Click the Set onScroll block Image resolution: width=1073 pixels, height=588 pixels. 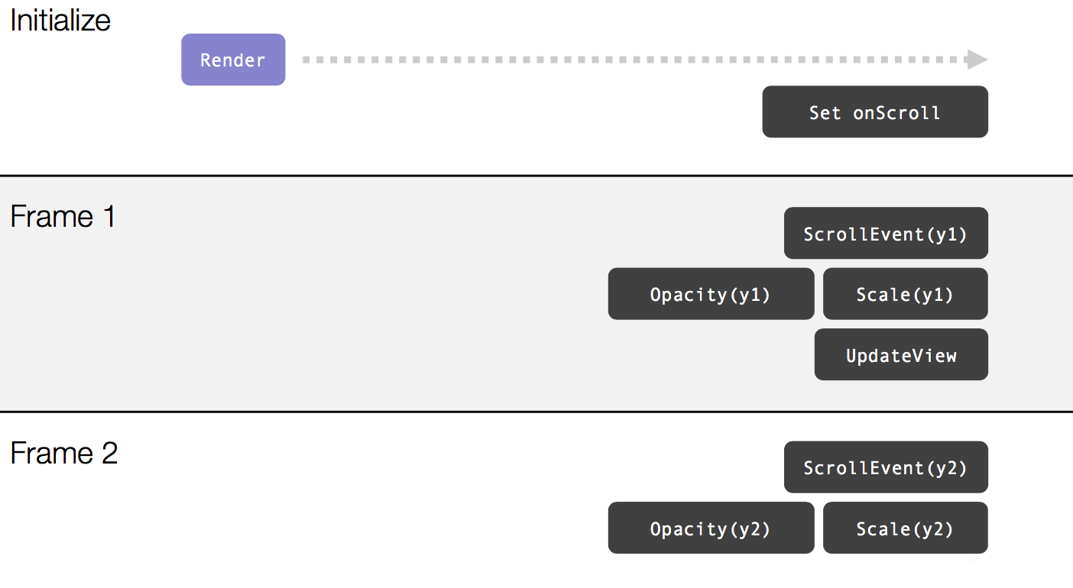click(x=874, y=112)
